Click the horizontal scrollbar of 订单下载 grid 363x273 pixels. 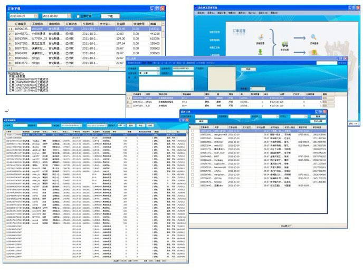[60, 69]
